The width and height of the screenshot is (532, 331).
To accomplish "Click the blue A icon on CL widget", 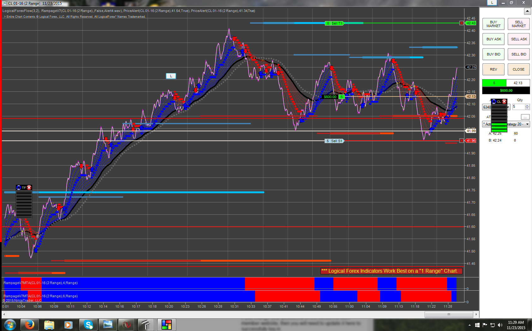I will (494, 102).
